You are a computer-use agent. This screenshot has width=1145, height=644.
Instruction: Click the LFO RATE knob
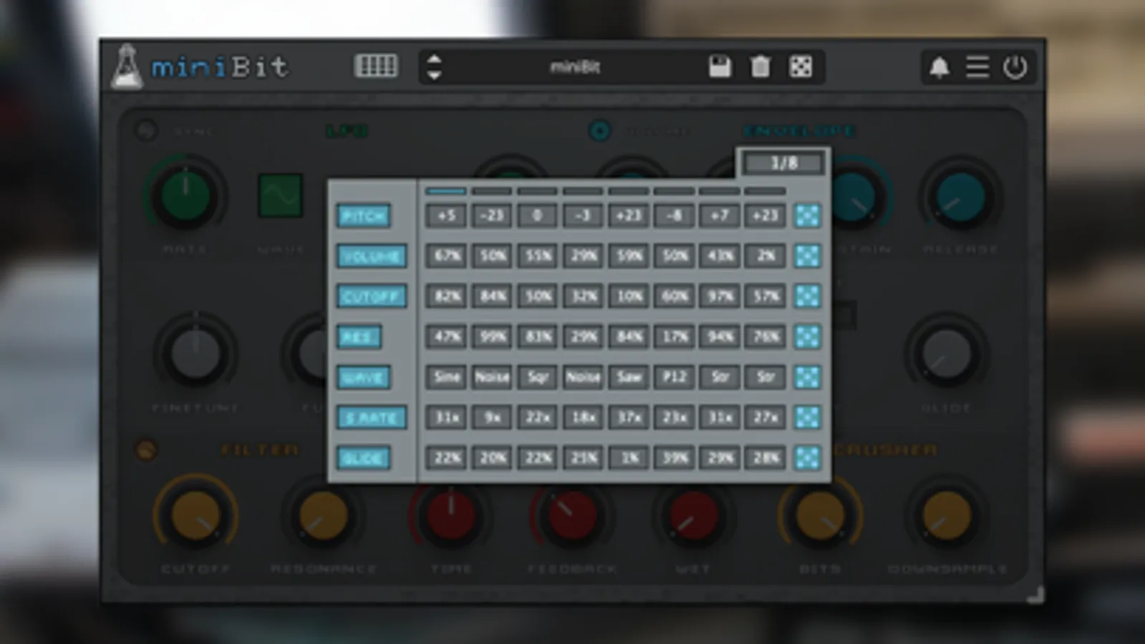click(x=185, y=195)
